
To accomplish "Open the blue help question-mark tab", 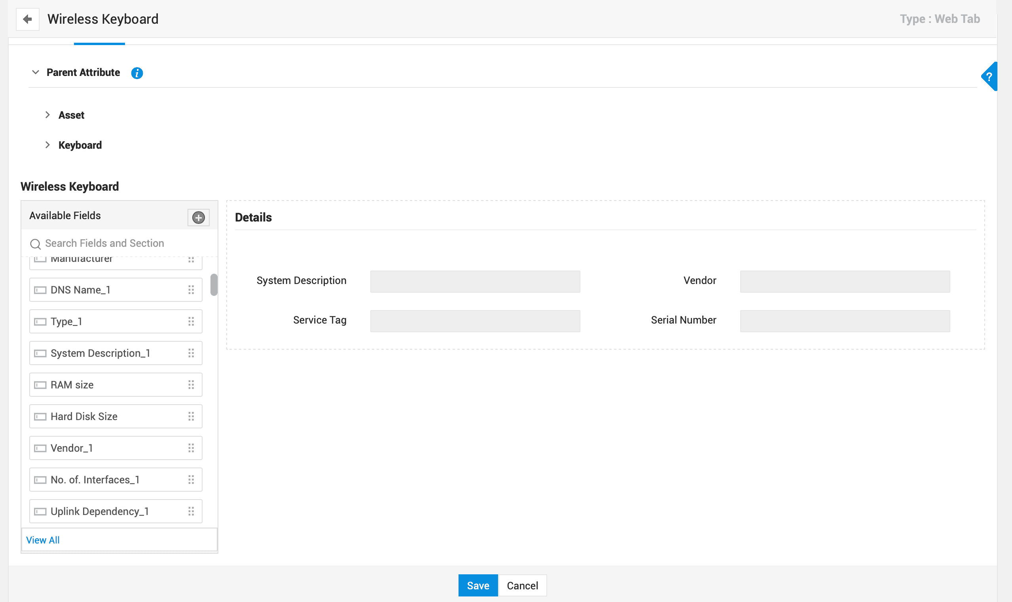I will tap(989, 77).
